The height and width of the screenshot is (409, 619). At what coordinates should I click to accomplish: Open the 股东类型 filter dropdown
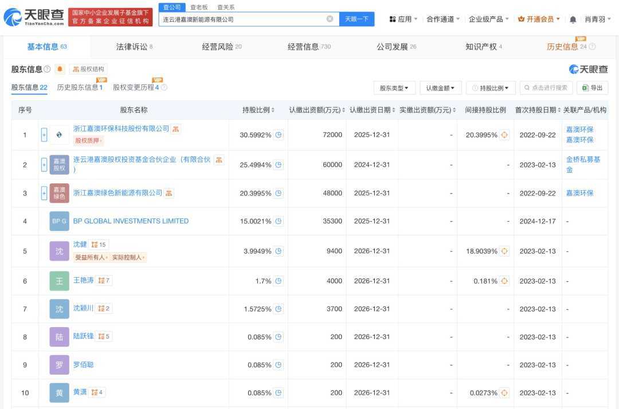394,88
